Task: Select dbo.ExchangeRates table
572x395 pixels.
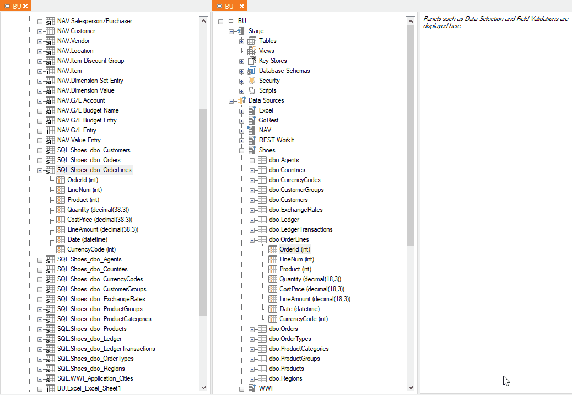Action: 296,210
